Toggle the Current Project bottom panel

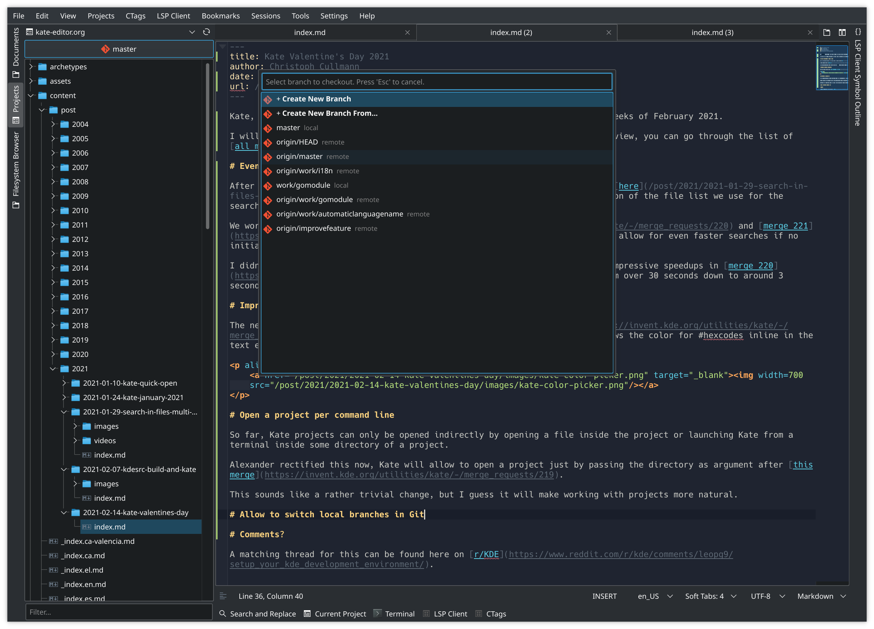335,614
